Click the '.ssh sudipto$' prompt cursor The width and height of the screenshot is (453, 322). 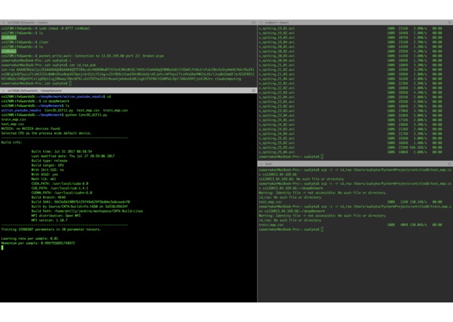70,83
